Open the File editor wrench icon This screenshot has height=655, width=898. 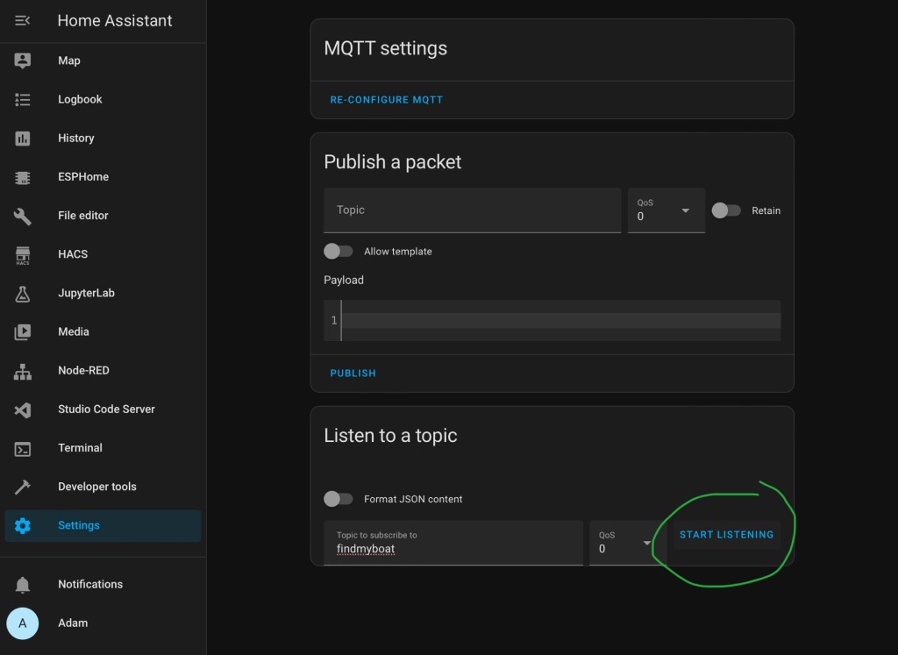[24, 215]
